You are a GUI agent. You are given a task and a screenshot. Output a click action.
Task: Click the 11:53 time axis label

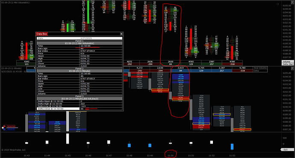tap(232, 155)
